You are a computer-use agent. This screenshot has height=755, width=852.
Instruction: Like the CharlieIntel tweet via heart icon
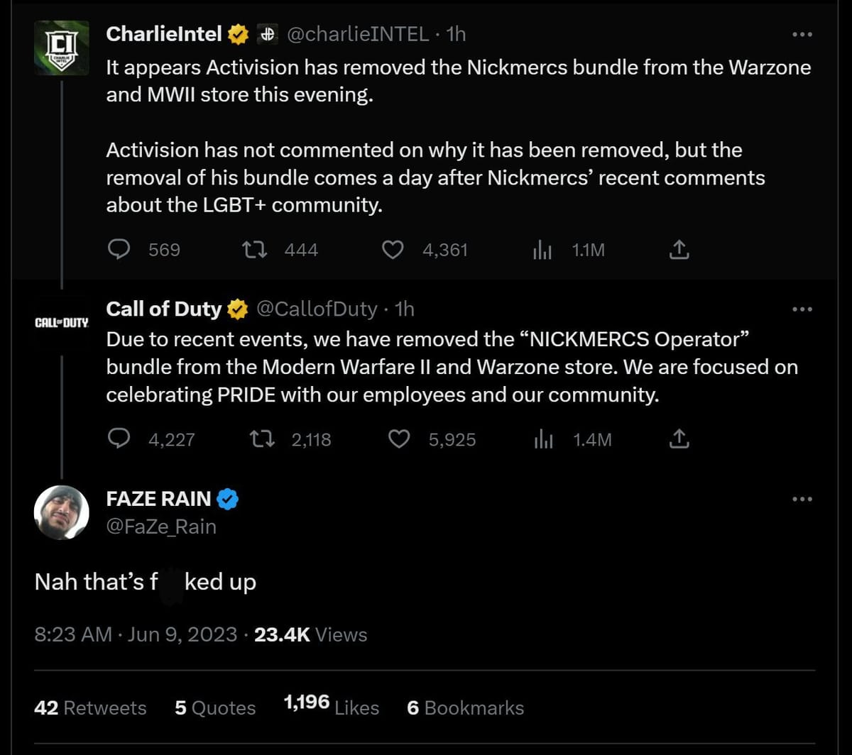point(393,250)
